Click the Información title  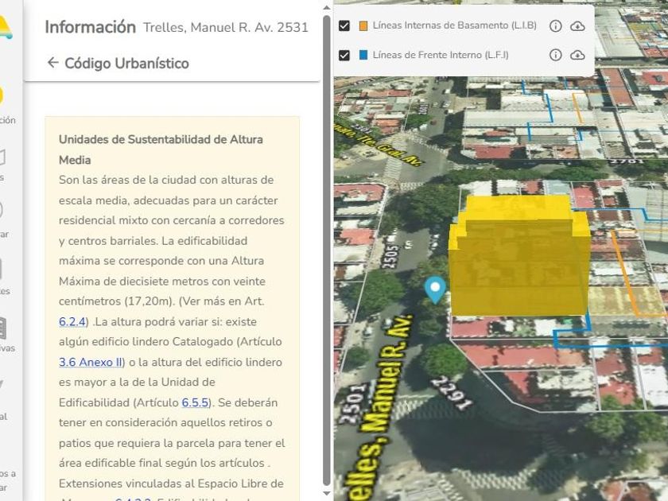click(x=91, y=27)
